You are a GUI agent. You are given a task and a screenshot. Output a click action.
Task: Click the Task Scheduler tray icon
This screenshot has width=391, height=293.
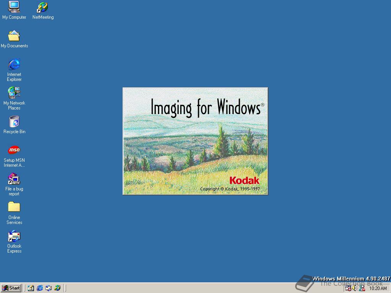(x=348, y=288)
